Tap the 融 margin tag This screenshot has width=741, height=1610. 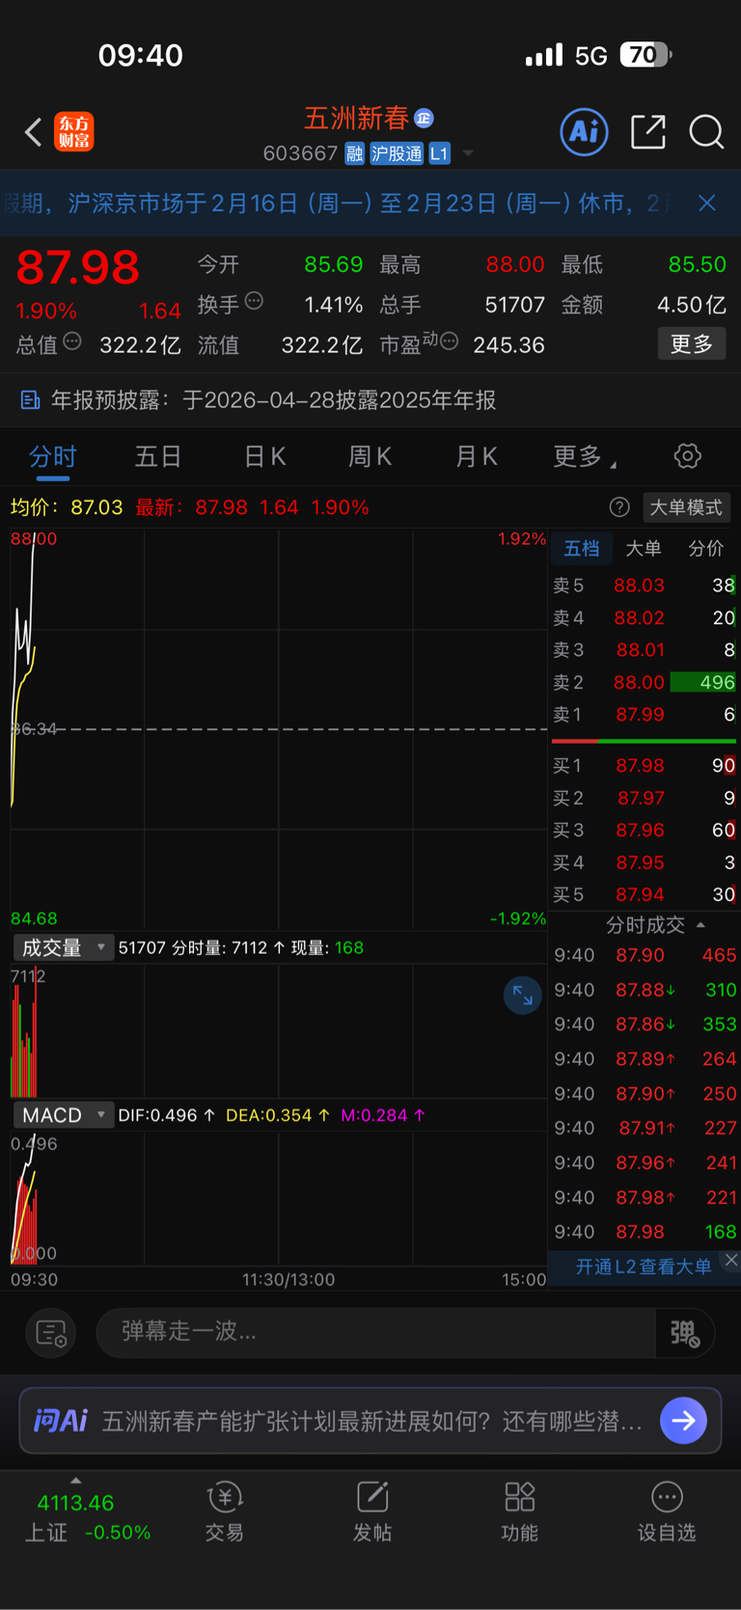click(354, 153)
